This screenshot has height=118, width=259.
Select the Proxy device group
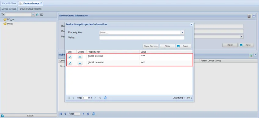[x=10, y=24]
